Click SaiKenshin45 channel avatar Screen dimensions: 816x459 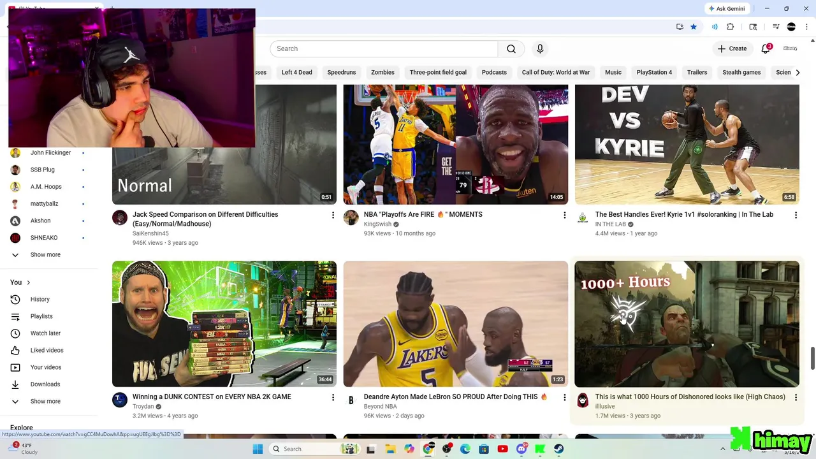(120, 218)
